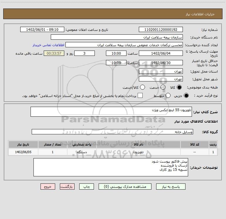226x219 pixels.
Task: Open اطلاعات تماس خریدار link
Action: tap(48, 45)
